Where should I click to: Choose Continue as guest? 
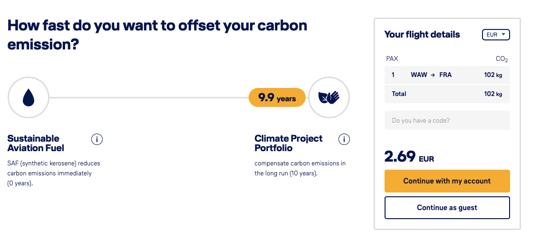click(447, 208)
